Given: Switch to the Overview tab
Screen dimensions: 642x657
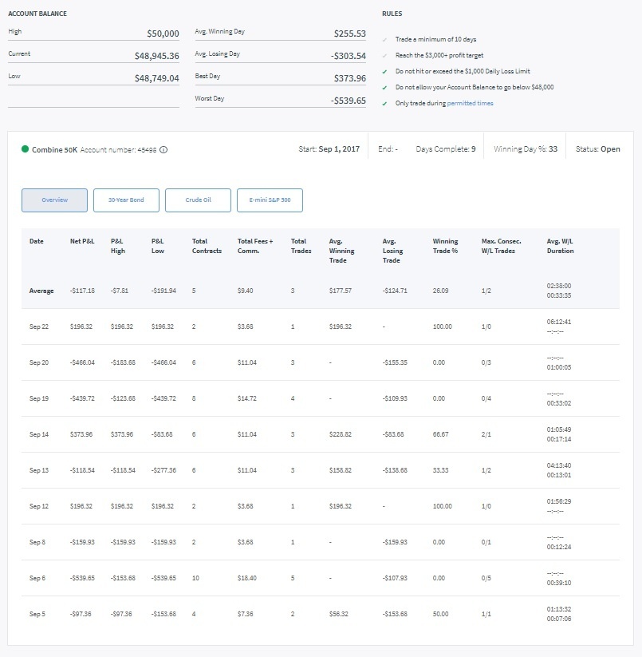Looking at the screenshot, I should coord(54,200).
